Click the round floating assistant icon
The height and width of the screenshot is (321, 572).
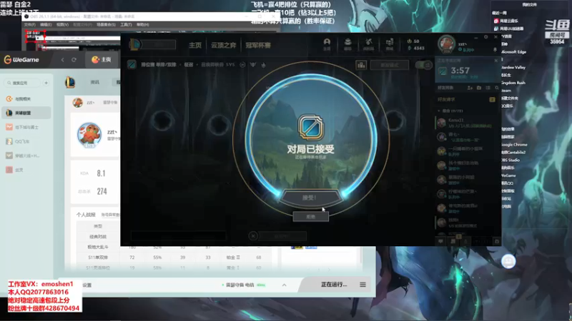(508, 261)
